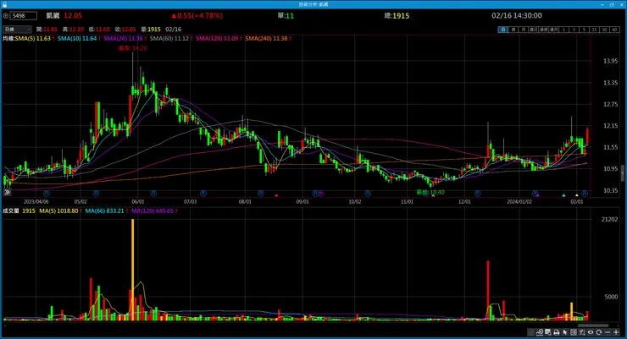Expand the double-chevron panel at chart left

[x=7, y=192]
